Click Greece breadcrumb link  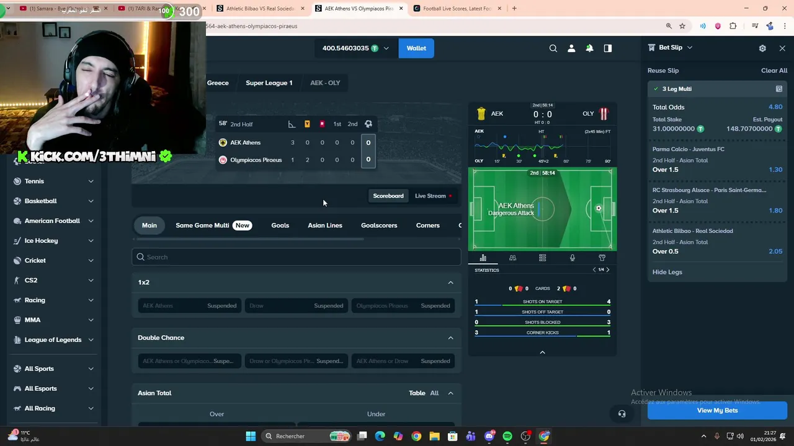[x=218, y=83]
